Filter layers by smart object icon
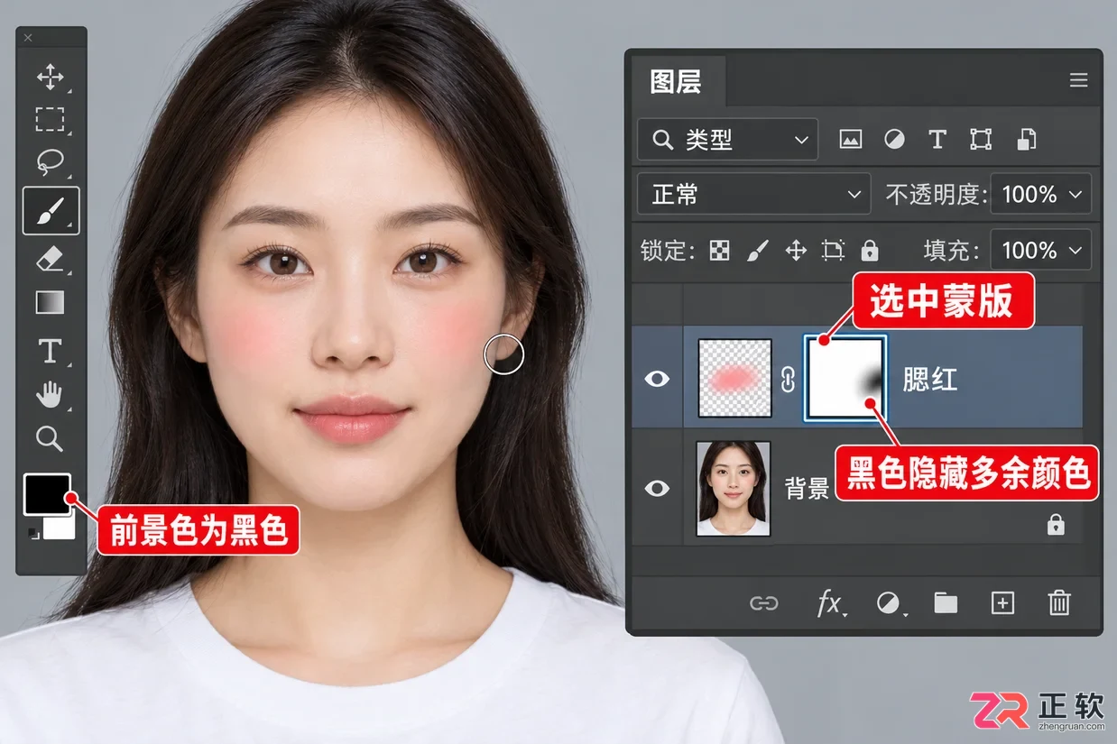This screenshot has width=1117, height=744. [1026, 140]
